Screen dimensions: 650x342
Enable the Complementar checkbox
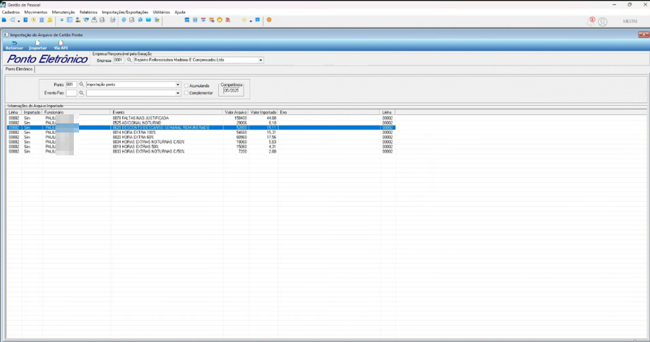(187, 93)
